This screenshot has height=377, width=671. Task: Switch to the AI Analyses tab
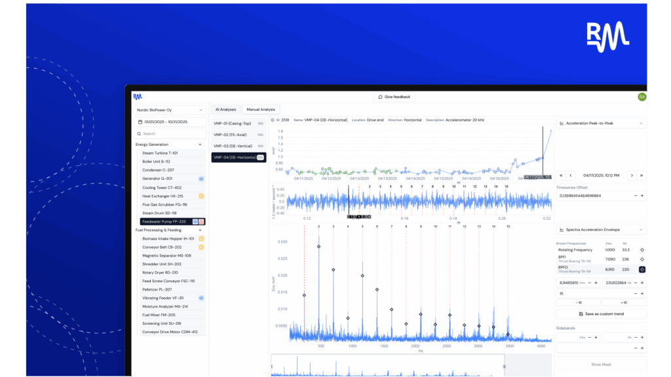[226, 109]
